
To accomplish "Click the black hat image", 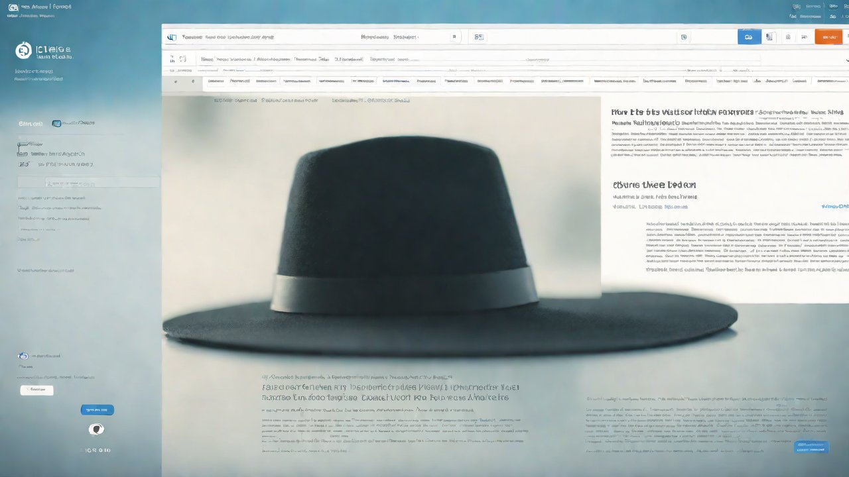I will click(x=411, y=252).
